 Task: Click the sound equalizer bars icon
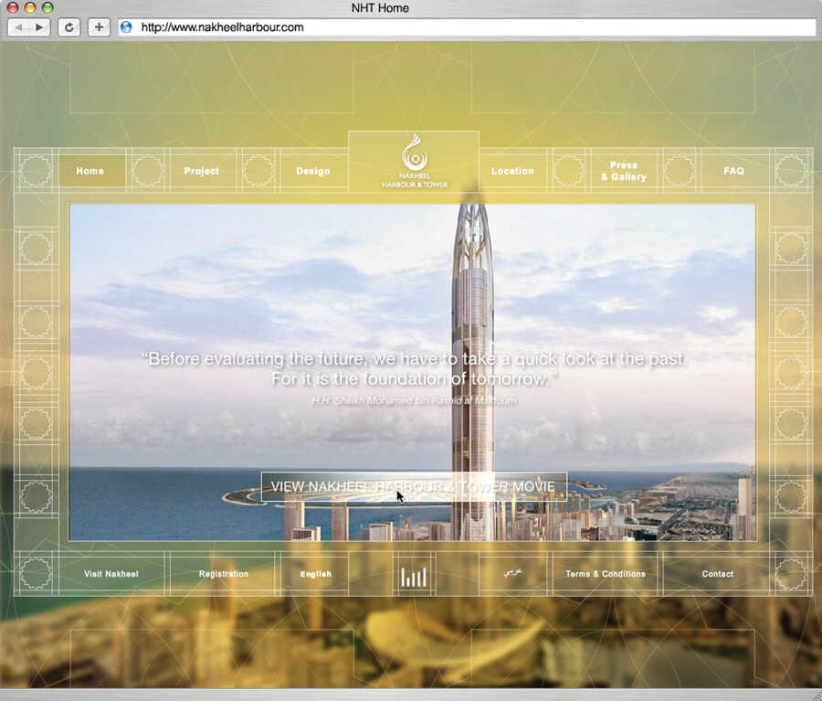[x=414, y=576]
